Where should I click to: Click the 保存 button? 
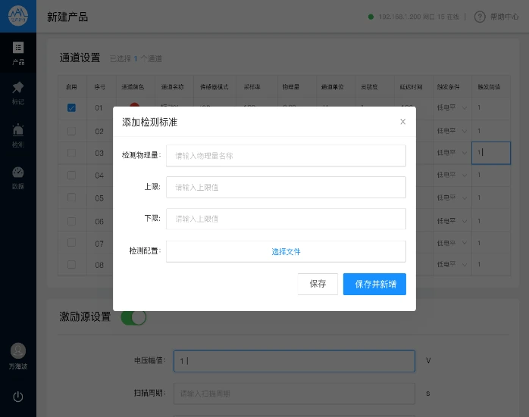[318, 284]
